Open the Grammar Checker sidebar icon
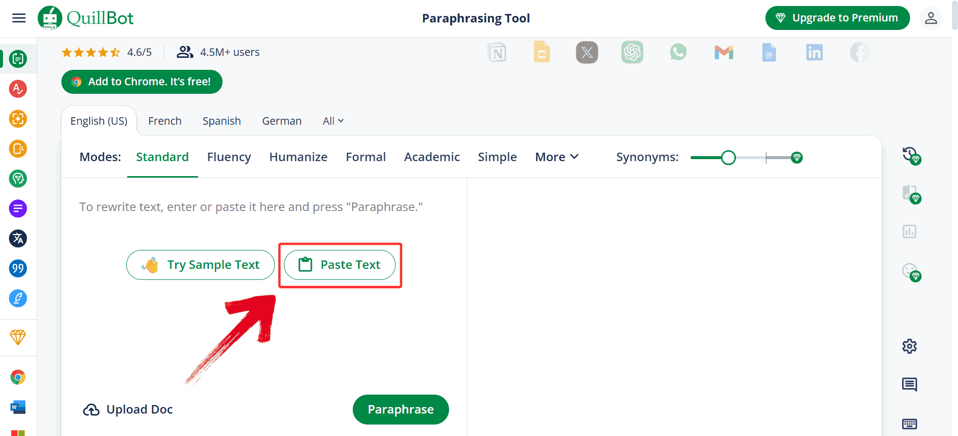Image resolution: width=958 pixels, height=436 pixels. (18, 89)
